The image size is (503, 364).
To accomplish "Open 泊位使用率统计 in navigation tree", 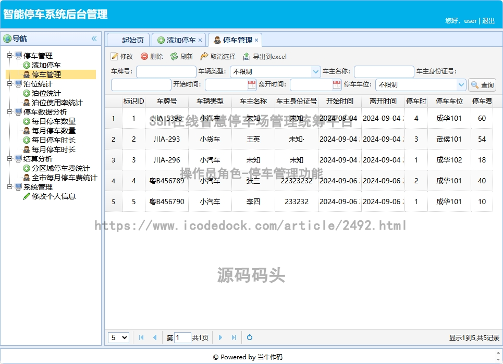I will point(57,103).
